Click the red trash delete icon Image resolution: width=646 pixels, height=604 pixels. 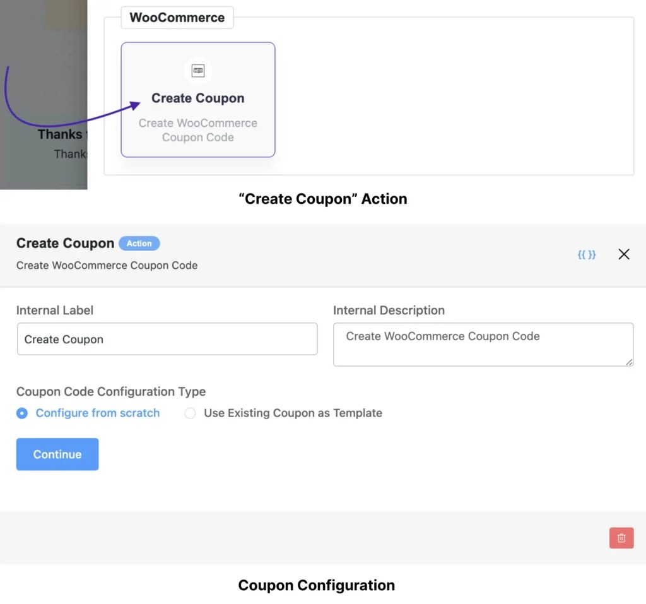(621, 538)
